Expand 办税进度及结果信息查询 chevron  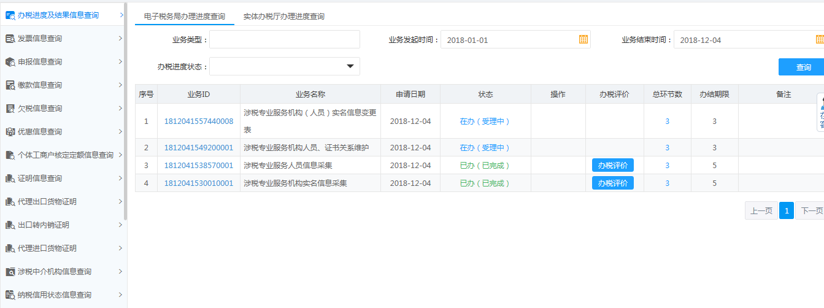pos(121,15)
